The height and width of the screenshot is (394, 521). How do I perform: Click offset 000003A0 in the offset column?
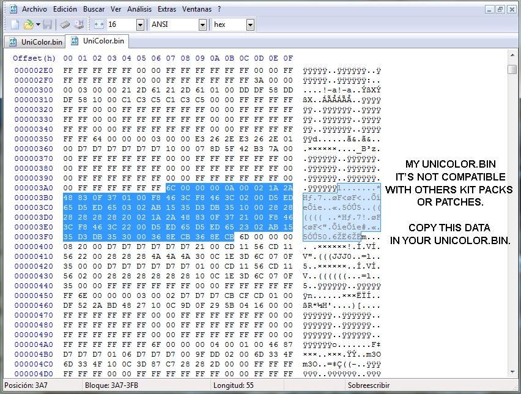click(x=34, y=188)
